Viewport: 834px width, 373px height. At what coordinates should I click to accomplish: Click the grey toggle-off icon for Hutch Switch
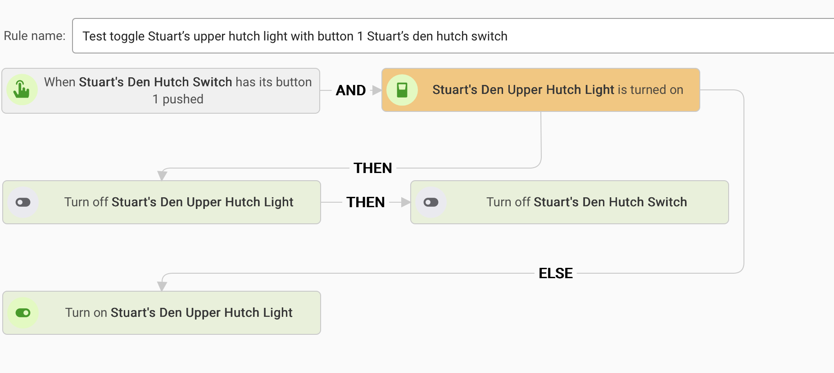(x=431, y=202)
